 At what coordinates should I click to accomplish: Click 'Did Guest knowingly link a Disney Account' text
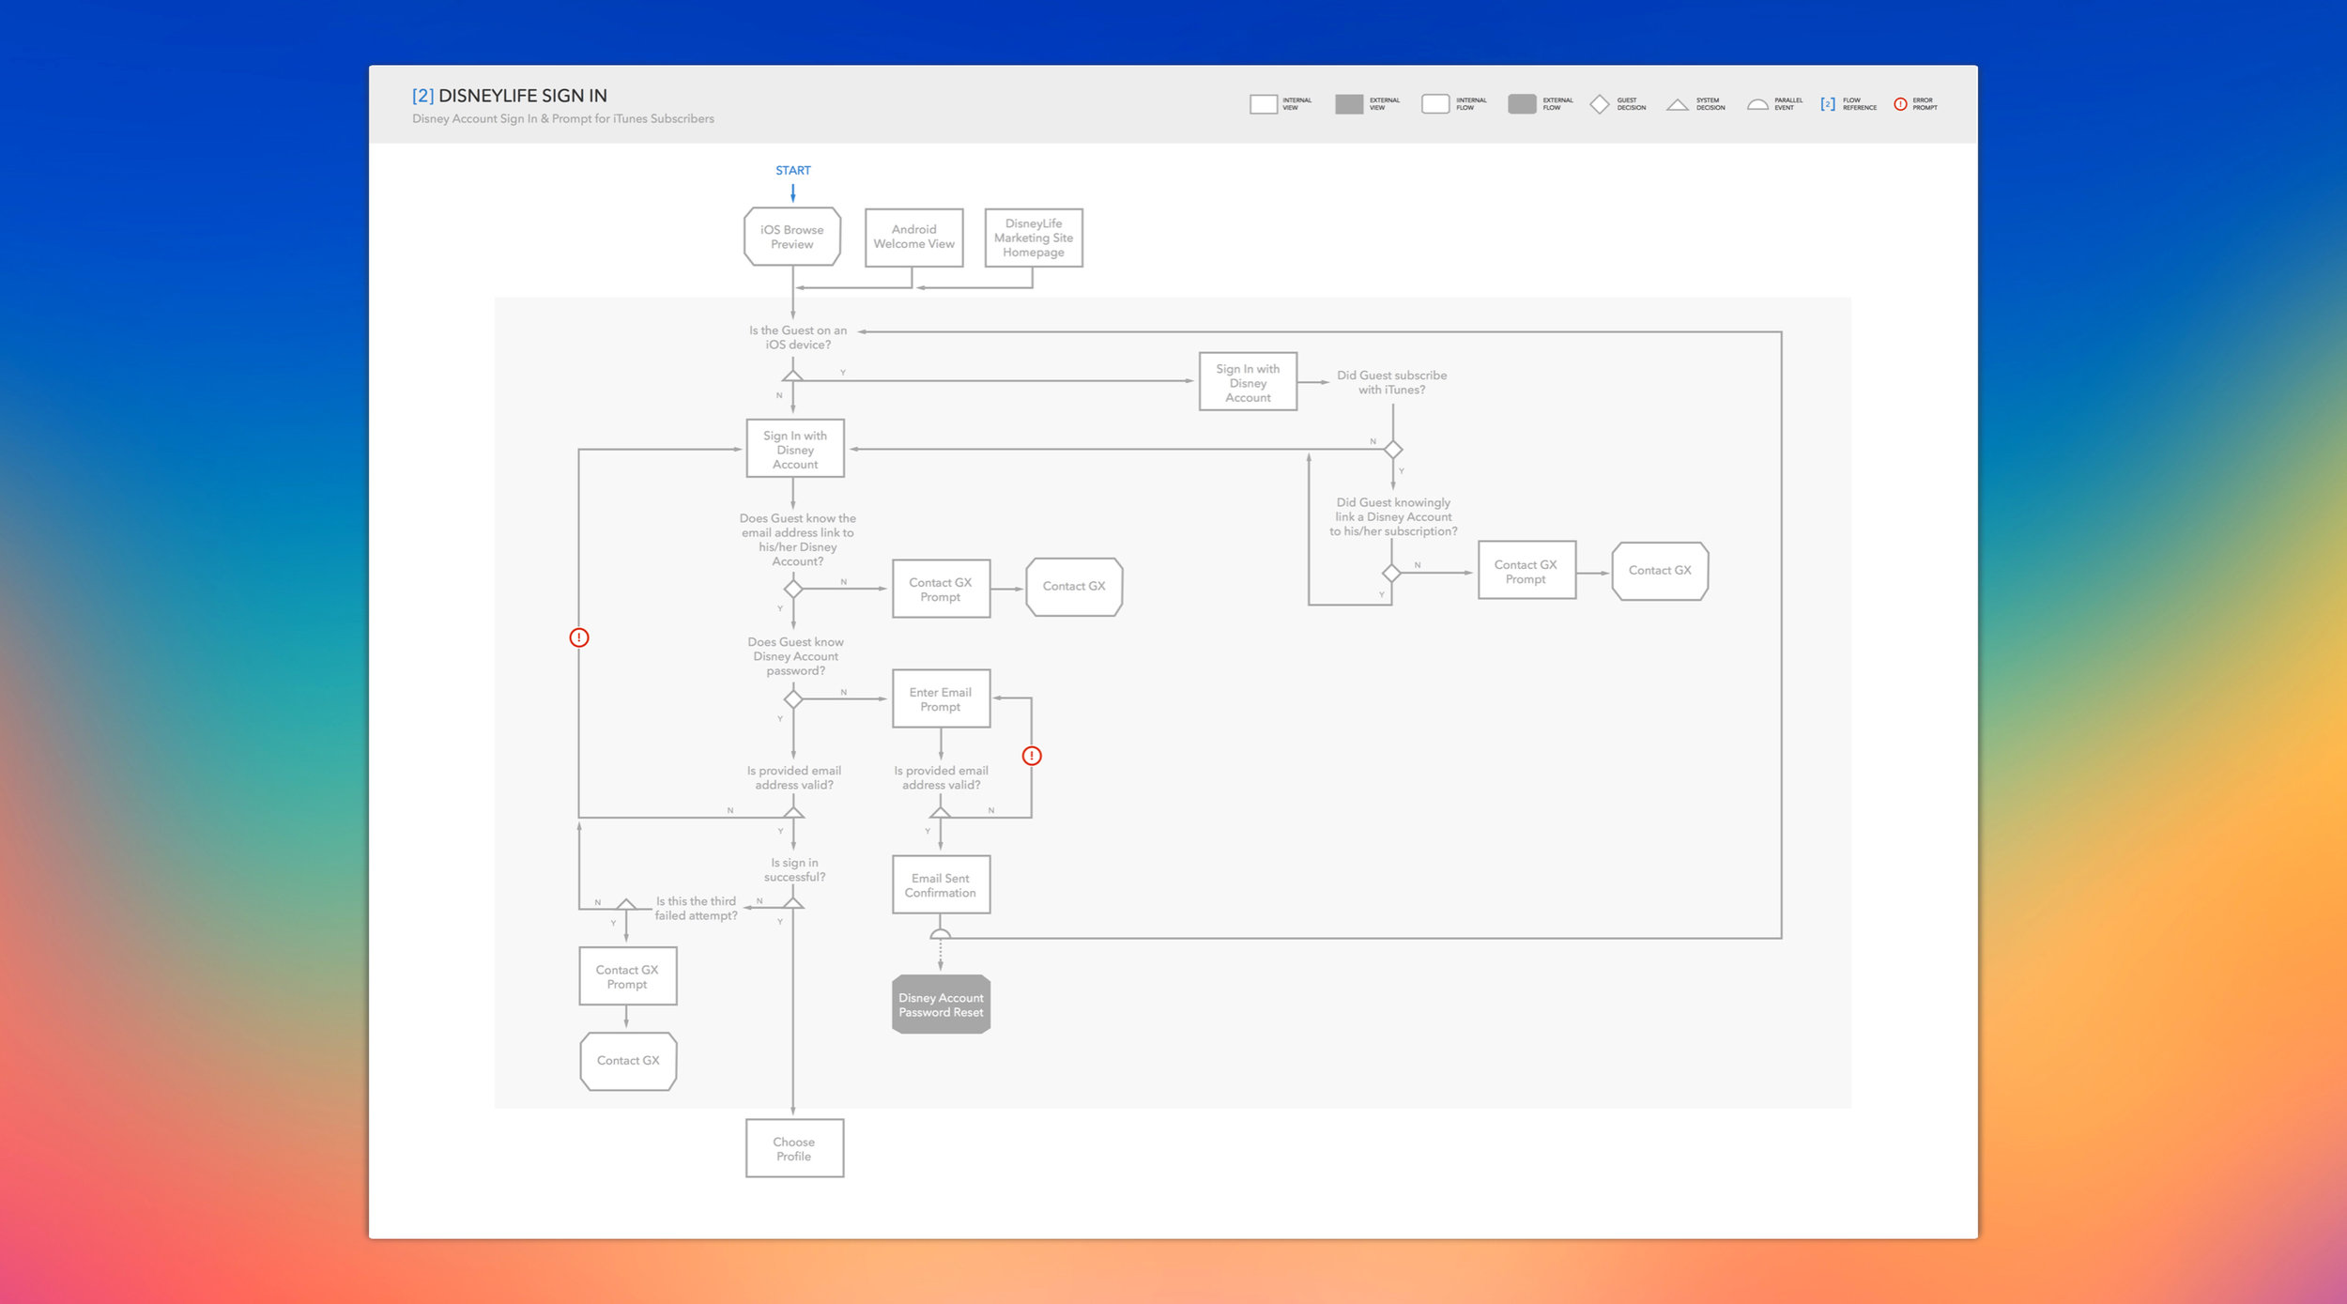point(1394,517)
